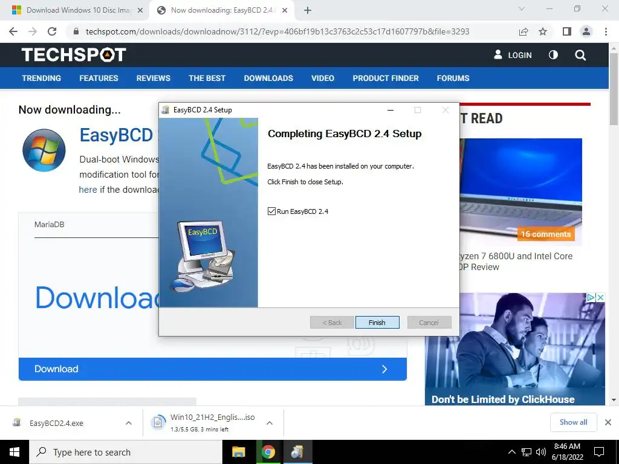Click the browser forward arrow
Image resolution: width=619 pixels, height=464 pixels.
33,31
